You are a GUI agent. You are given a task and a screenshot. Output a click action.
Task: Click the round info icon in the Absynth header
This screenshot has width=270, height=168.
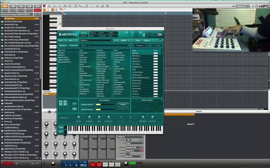pyautogui.click(x=155, y=35)
